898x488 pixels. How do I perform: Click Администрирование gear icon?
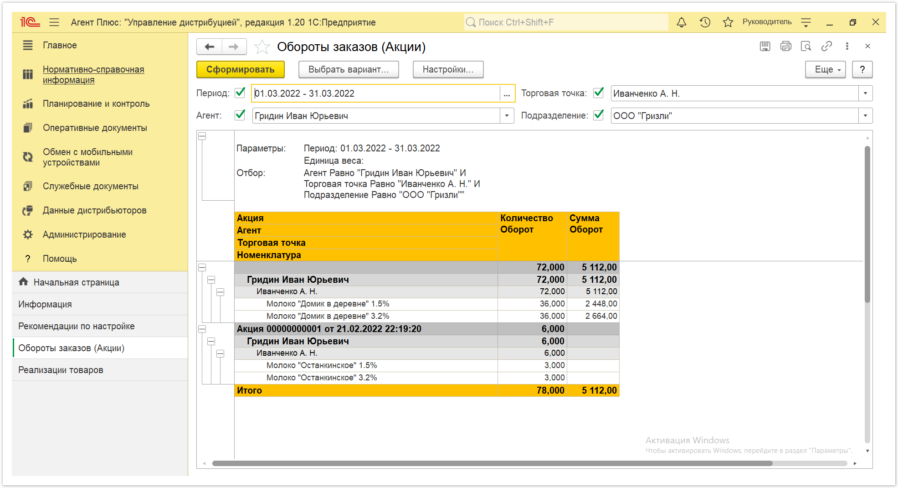(28, 234)
